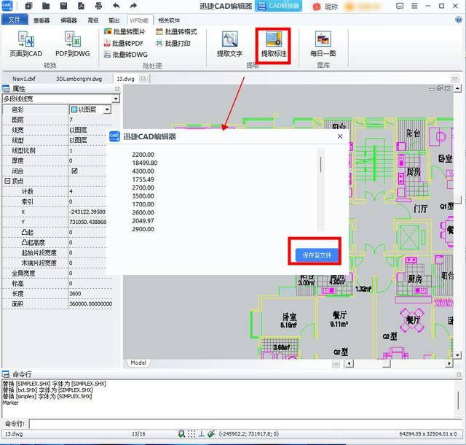Switch to the 查看器 tab
The image size is (466, 445).
pos(42,20)
